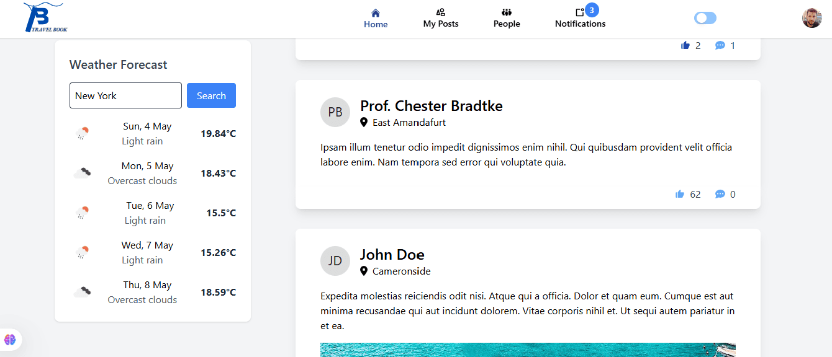Like the post with 2 likes

point(685,45)
